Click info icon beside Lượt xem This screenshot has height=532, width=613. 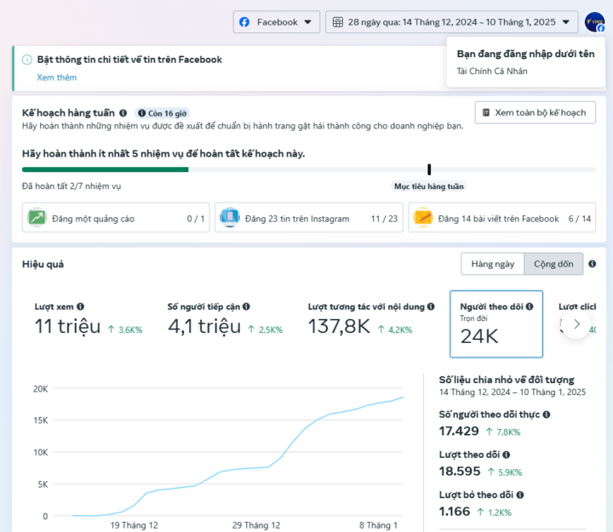pyautogui.click(x=80, y=306)
